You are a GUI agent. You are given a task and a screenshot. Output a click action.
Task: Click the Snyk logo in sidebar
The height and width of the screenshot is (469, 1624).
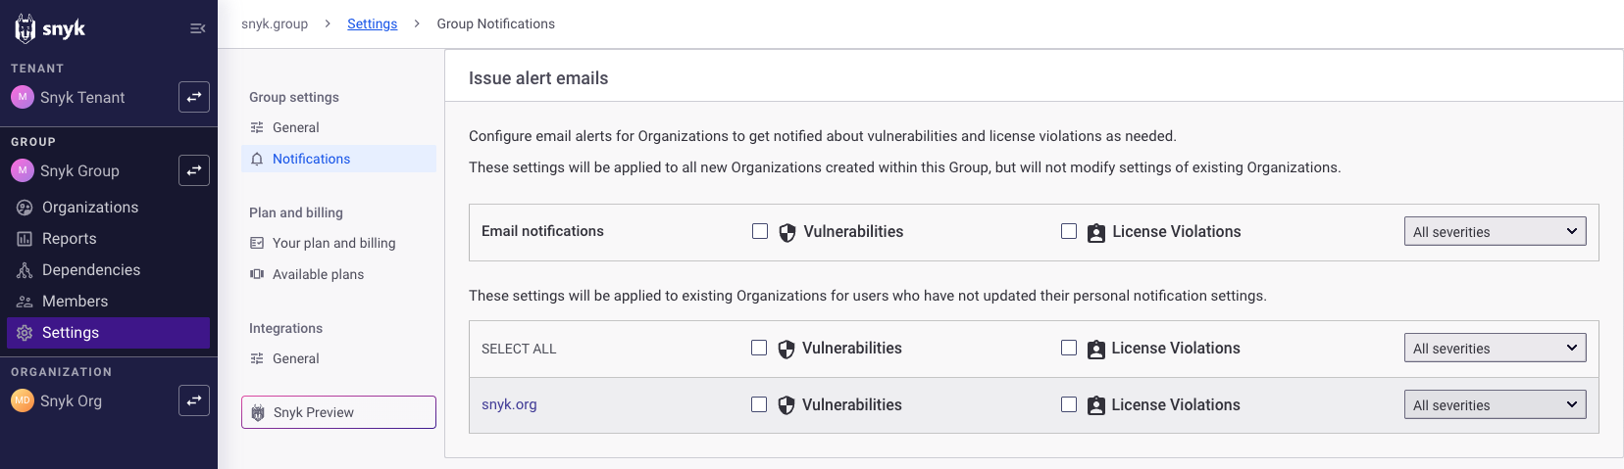50,28
